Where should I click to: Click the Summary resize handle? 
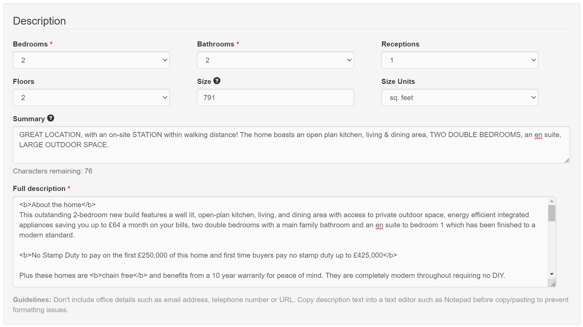click(x=567, y=161)
